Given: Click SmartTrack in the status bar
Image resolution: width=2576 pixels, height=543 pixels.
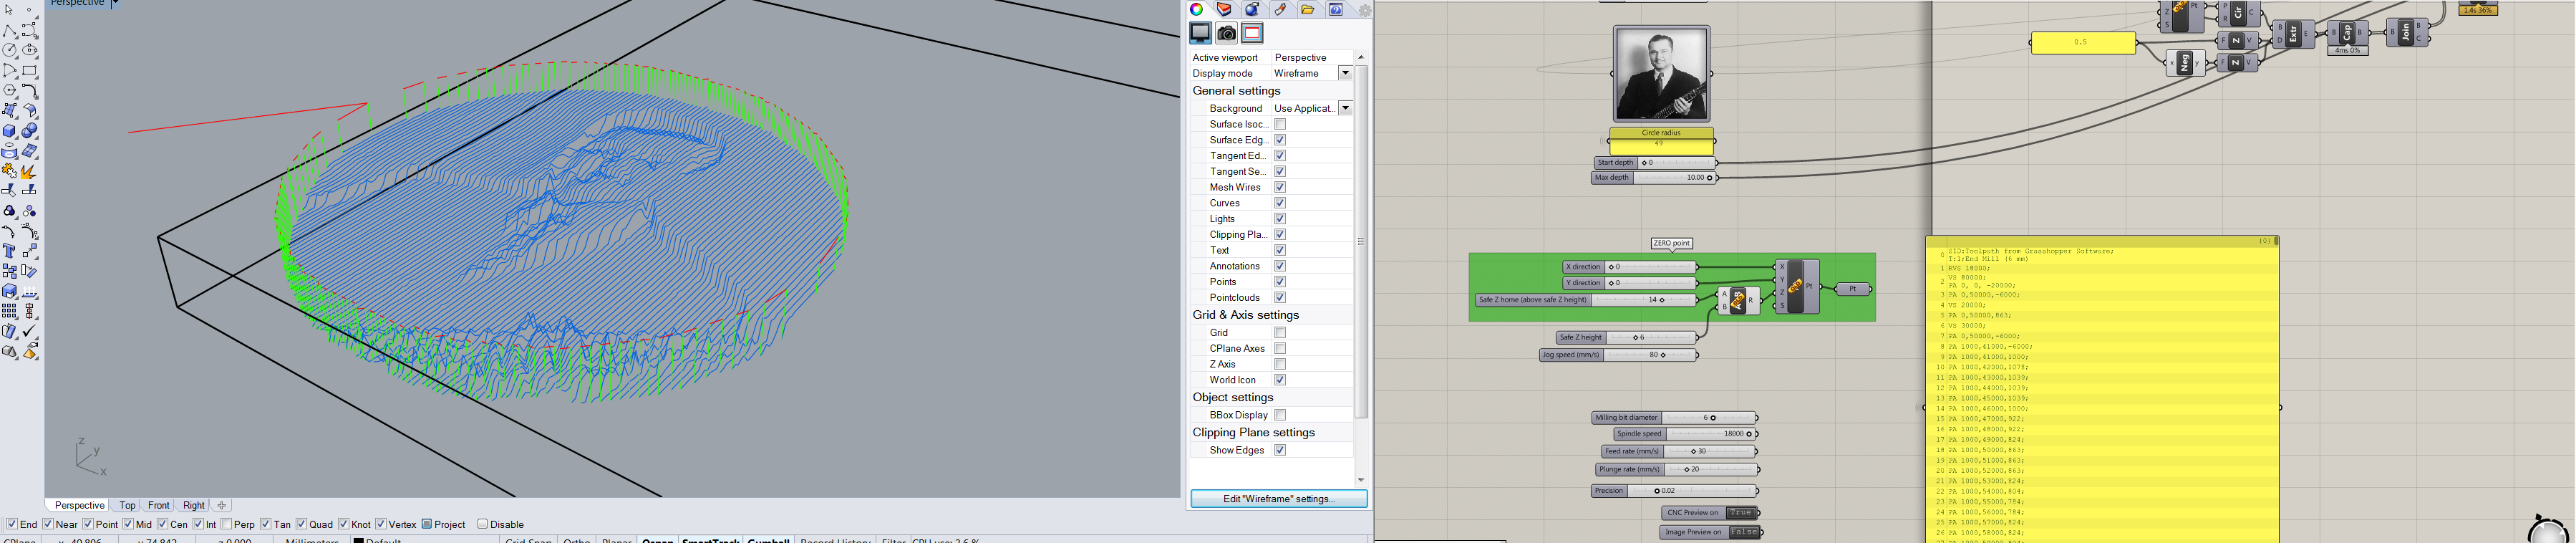Looking at the screenshot, I should point(710,540).
